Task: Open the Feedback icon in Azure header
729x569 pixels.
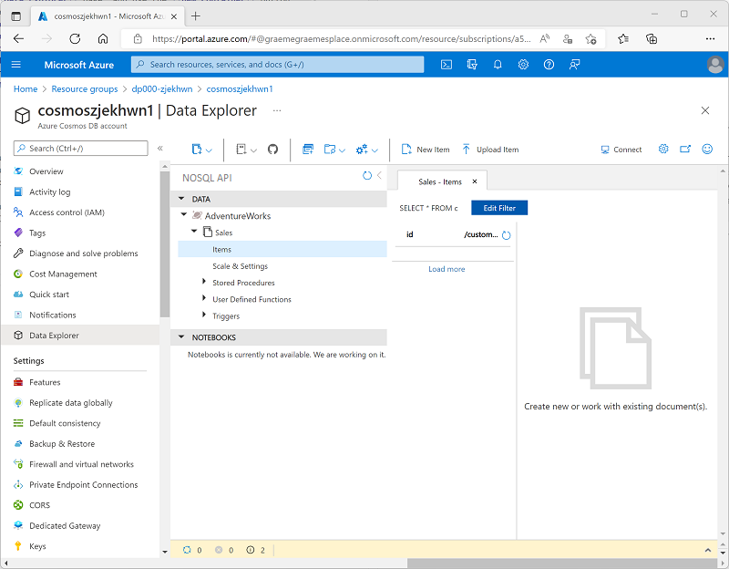Action: point(574,65)
